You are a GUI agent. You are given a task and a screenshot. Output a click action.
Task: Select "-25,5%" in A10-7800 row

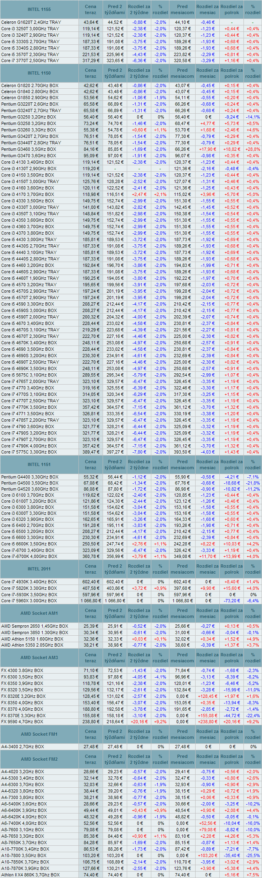[x=253, y=855]
